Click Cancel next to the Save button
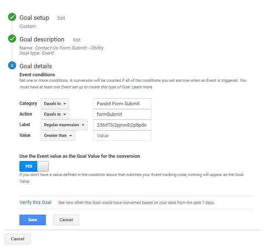274x248 pixels. [x=66, y=220]
